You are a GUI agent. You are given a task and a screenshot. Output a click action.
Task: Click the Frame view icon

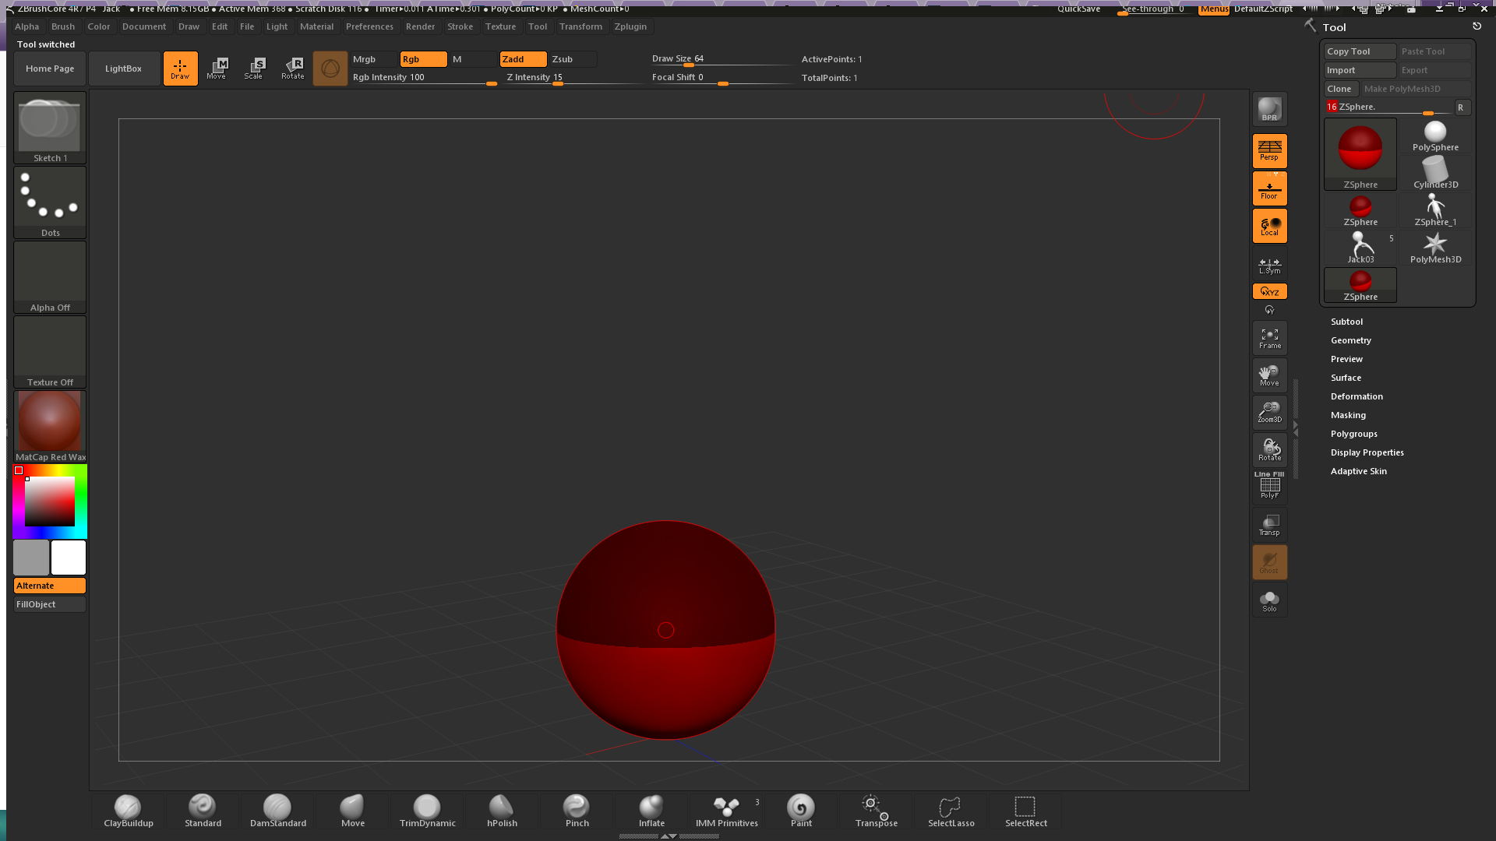1269,339
